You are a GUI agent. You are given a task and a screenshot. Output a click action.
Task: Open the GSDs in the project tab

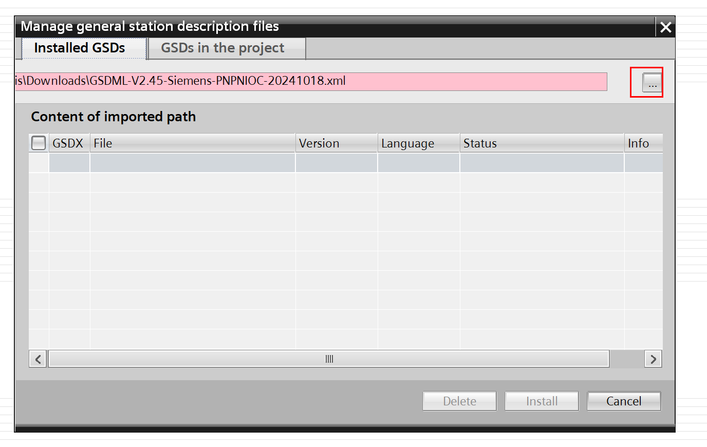[x=222, y=48]
